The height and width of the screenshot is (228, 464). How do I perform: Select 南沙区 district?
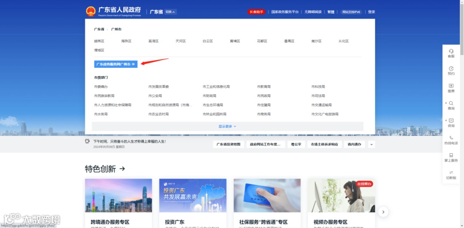pyautogui.click(x=317, y=41)
